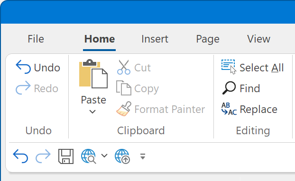Expand the Paste dropdown arrow
Screen dimensions: 295x181
pyautogui.click(x=92, y=112)
